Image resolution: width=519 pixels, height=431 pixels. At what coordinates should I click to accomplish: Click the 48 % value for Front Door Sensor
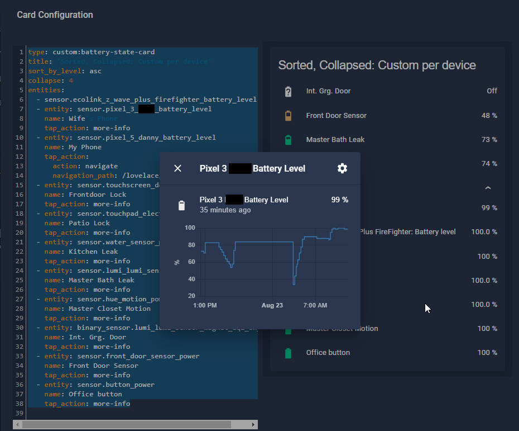coord(489,116)
